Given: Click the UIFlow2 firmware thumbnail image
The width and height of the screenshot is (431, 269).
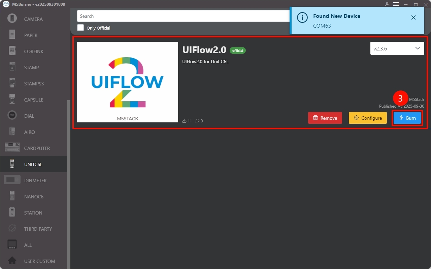Looking at the screenshot, I should 128,82.
